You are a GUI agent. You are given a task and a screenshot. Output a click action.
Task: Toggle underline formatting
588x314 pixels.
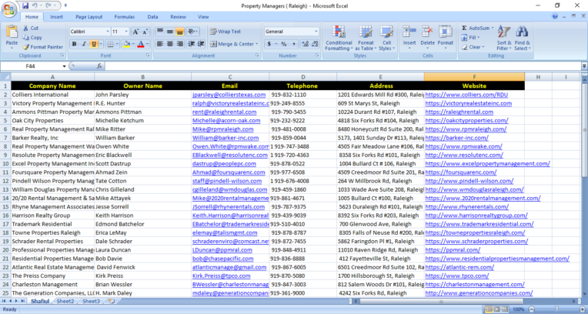point(94,45)
